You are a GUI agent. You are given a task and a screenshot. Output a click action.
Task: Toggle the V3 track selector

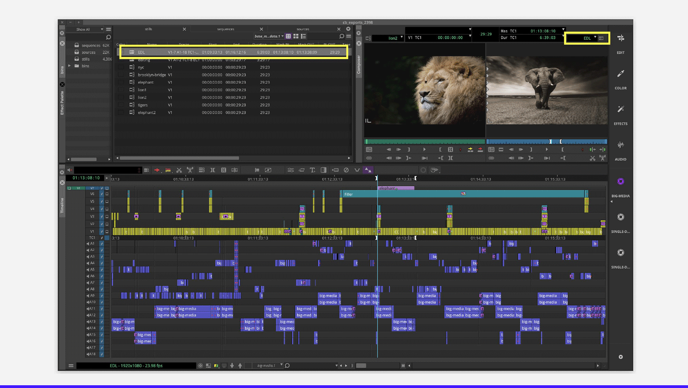[x=92, y=216]
